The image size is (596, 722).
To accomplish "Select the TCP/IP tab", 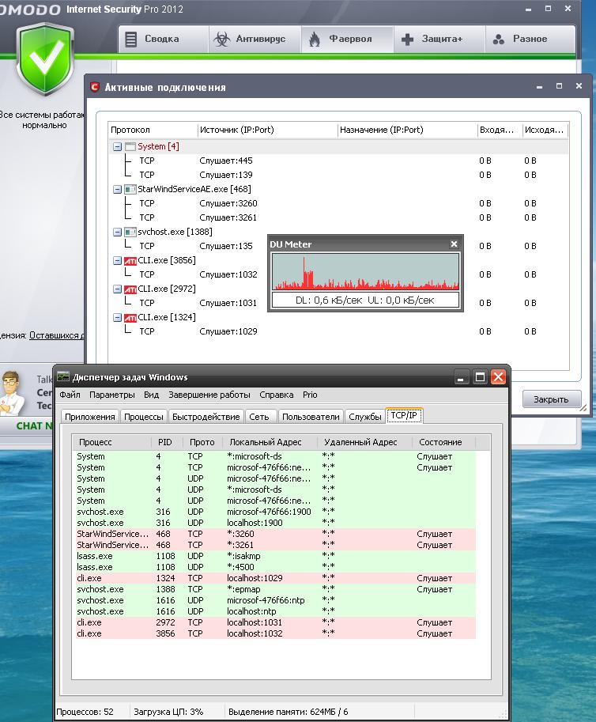I will [x=404, y=415].
